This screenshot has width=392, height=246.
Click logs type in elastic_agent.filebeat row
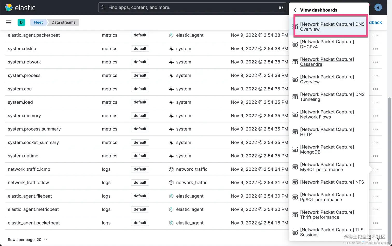106,196
